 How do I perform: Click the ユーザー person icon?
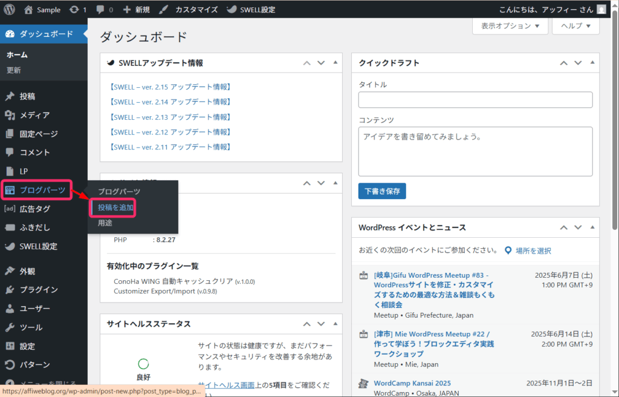[10, 309]
